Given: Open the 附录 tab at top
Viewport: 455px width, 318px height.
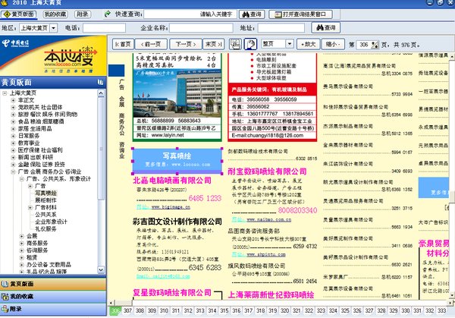Looking at the screenshot, I should (x=83, y=14).
